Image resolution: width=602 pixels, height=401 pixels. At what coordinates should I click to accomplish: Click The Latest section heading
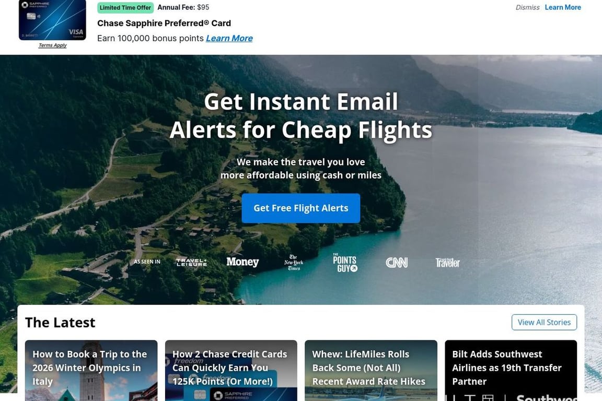(x=60, y=322)
